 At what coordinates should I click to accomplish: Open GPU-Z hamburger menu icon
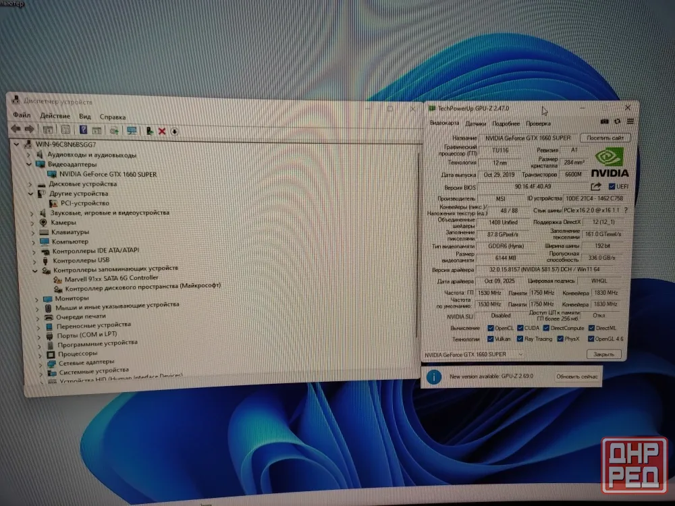pyautogui.click(x=630, y=121)
